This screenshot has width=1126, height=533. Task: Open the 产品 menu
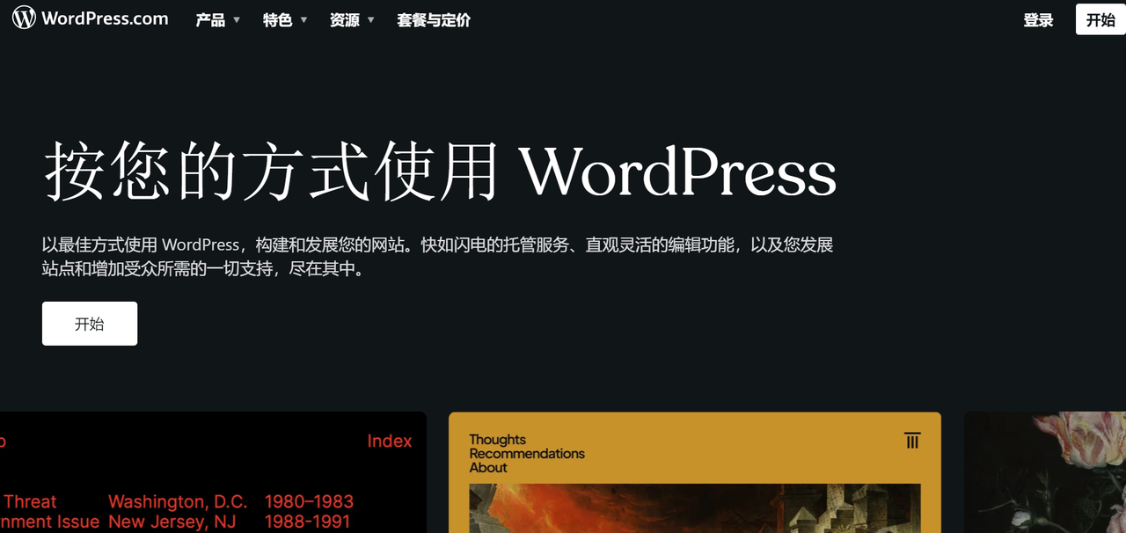point(210,20)
